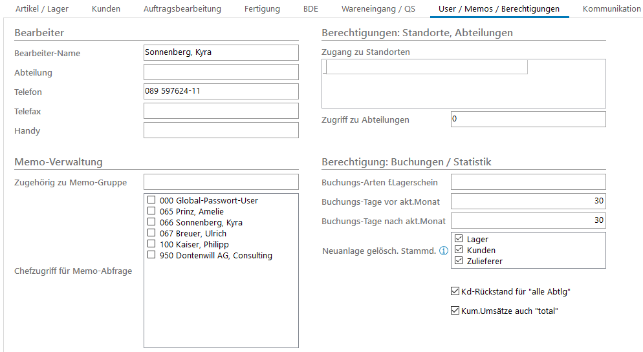Click the info icon beside Neuanlage gelösch. Stammd.

[444, 251]
